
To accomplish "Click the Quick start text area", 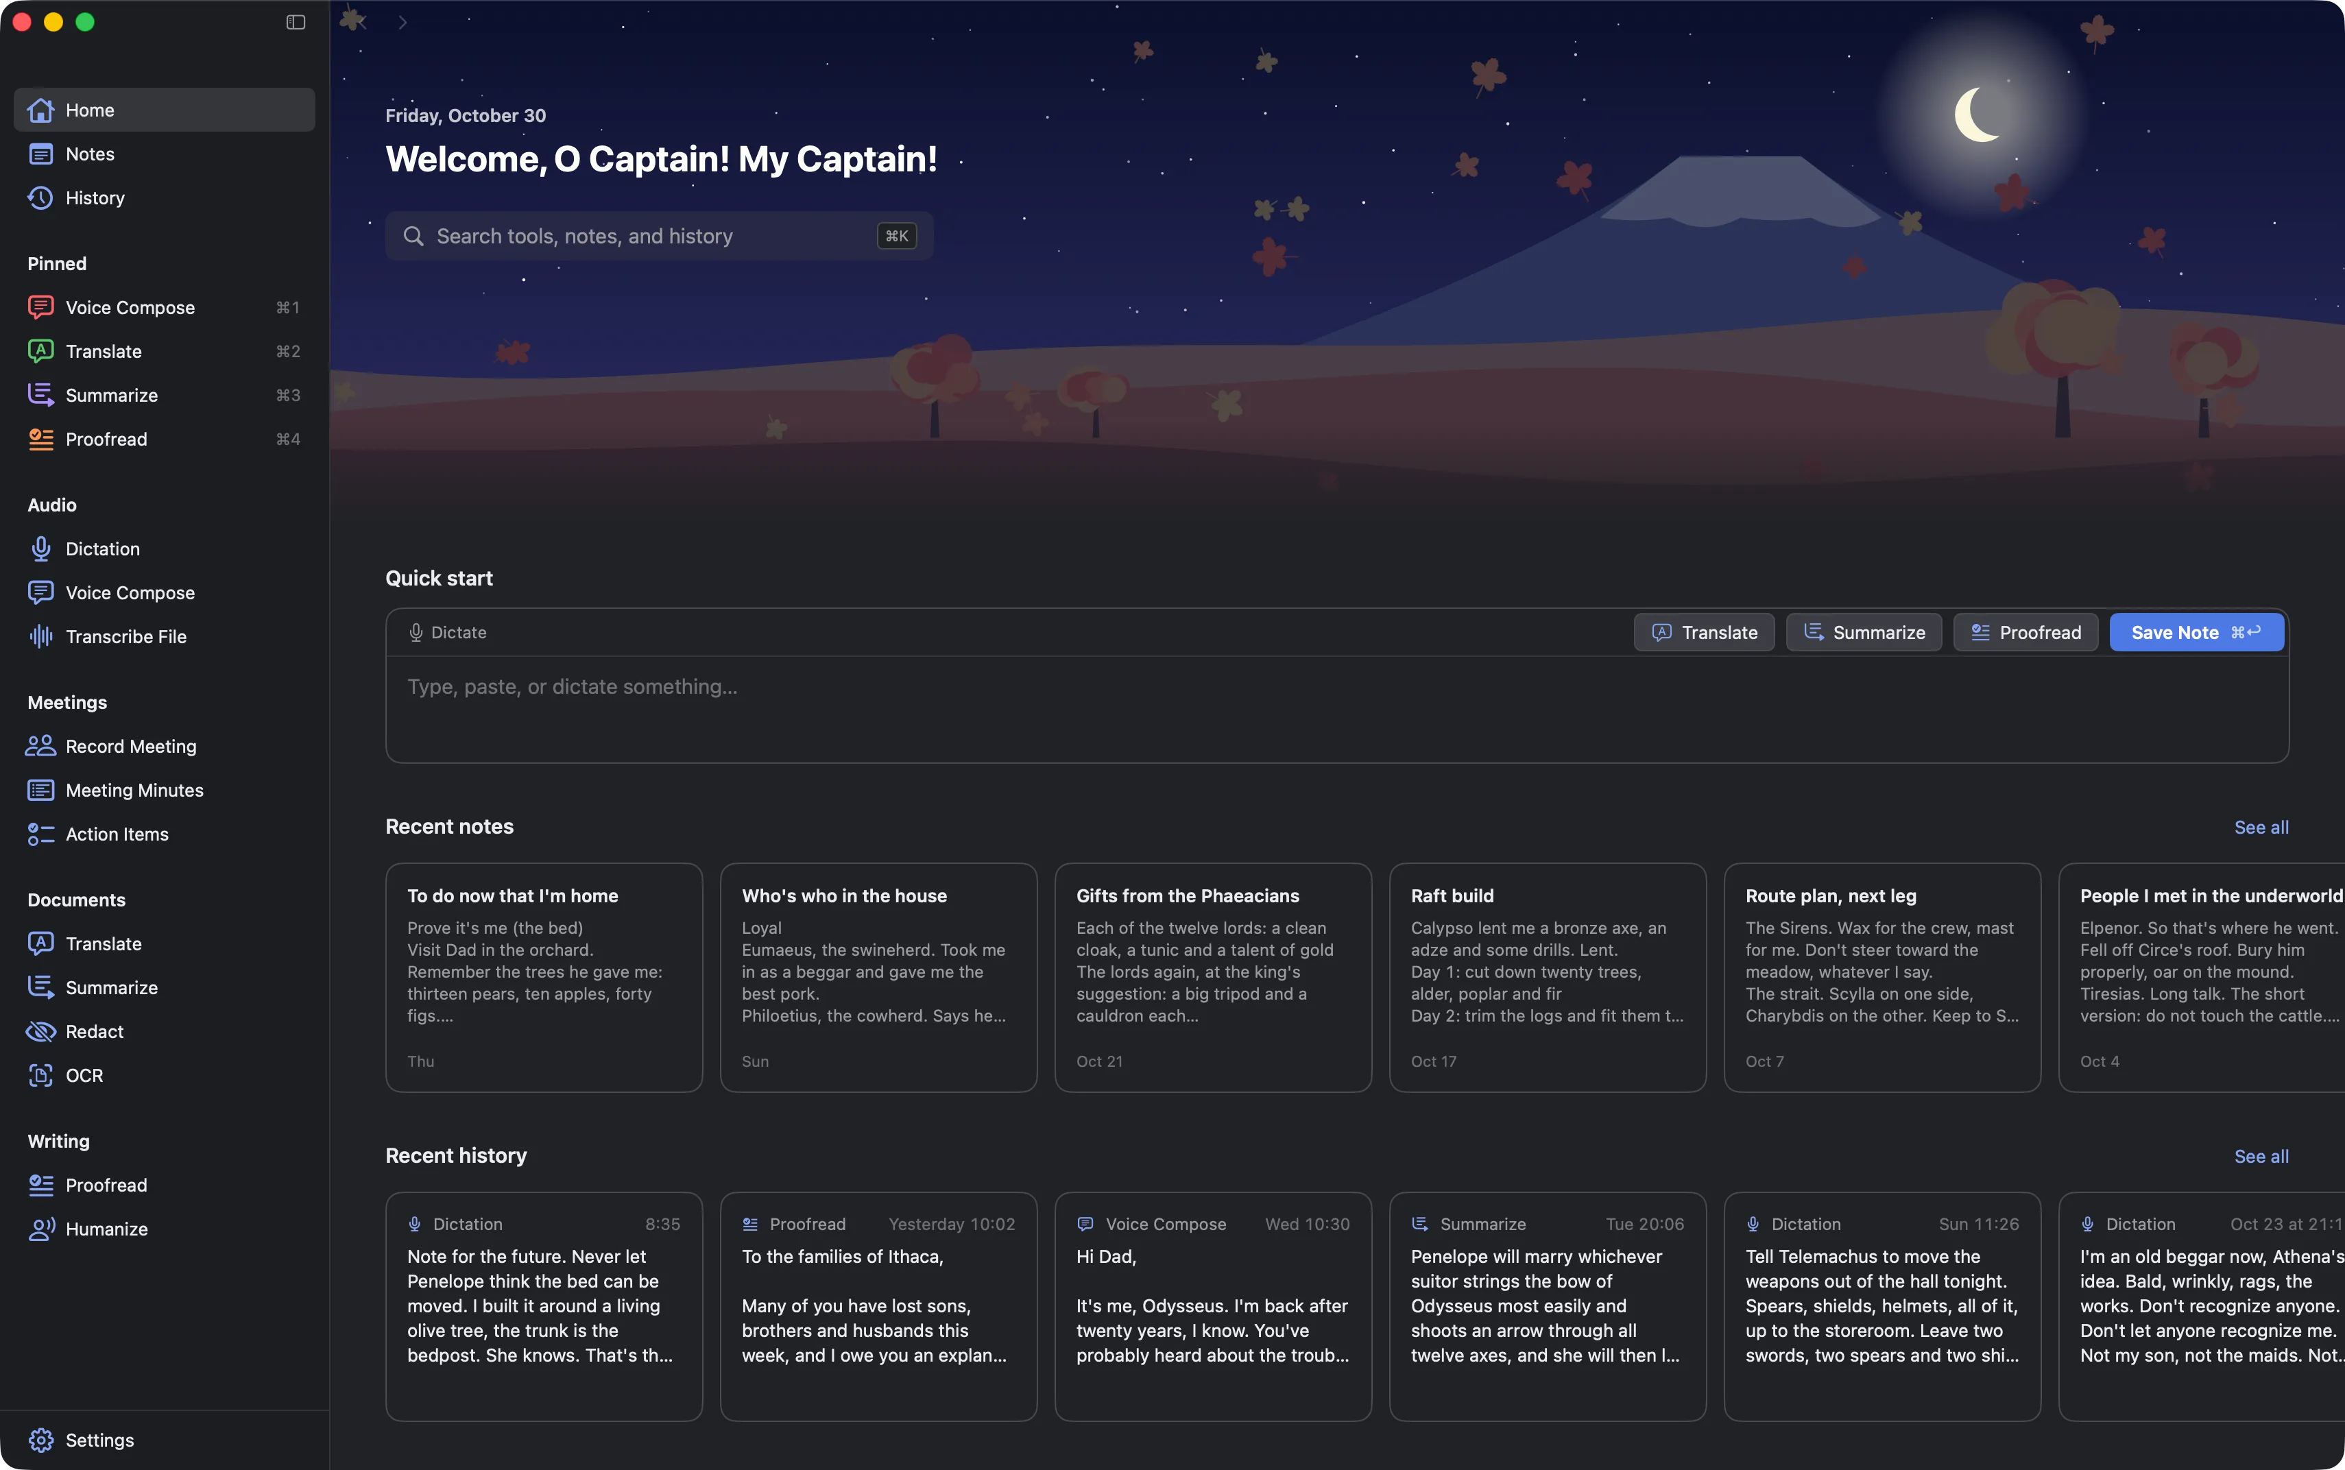I will click(x=1337, y=709).
